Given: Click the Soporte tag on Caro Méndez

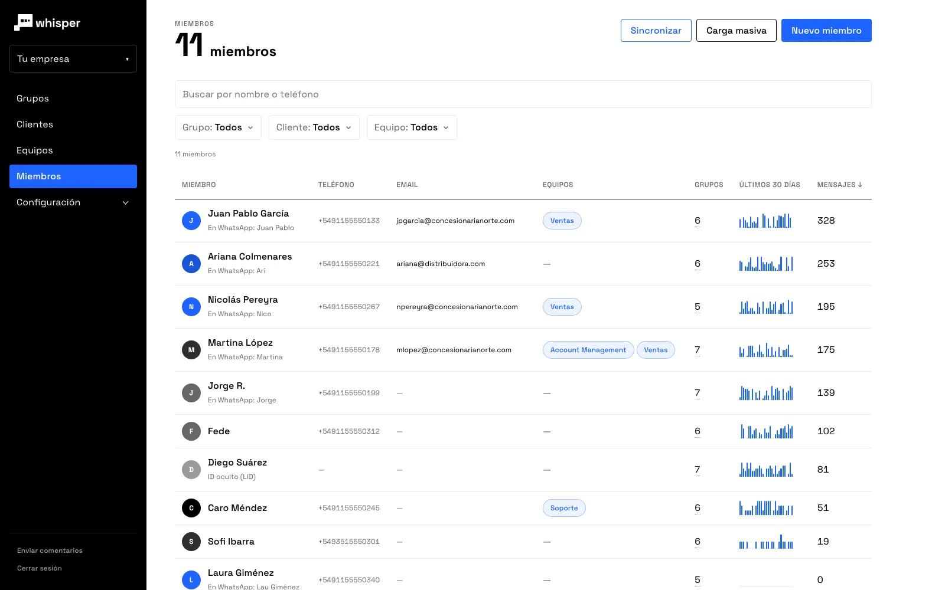Looking at the screenshot, I should 564,508.
